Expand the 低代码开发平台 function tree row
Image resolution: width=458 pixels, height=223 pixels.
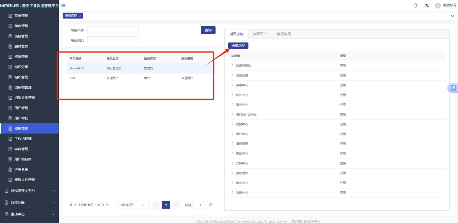[233, 114]
